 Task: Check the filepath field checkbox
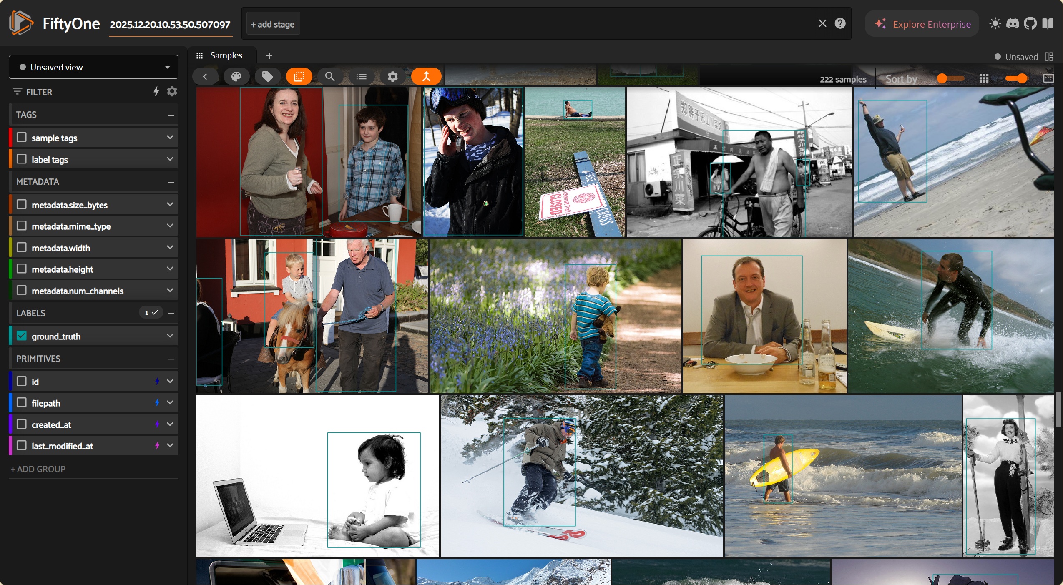pyautogui.click(x=22, y=403)
